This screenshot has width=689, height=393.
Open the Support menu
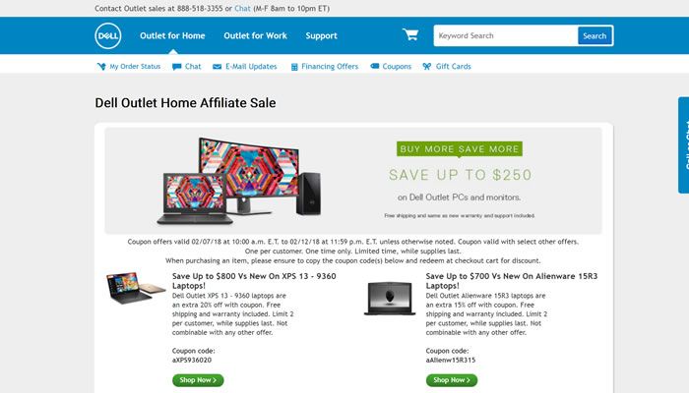[x=321, y=36]
